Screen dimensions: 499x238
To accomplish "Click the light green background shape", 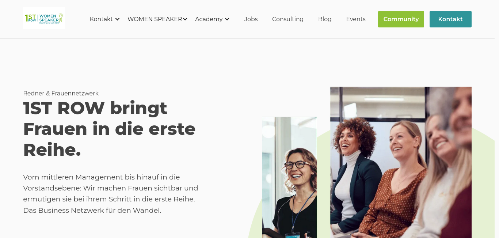I will [x=483, y=183].
